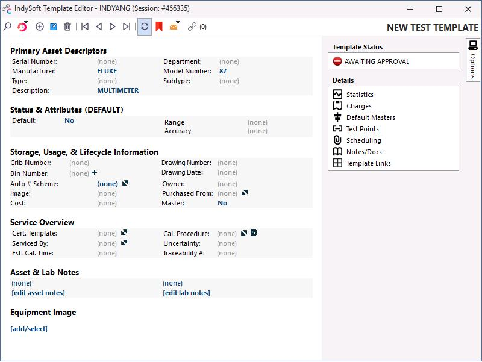The width and height of the screenshot is (482, 362).
Task: Click the search magnifier icon
Action: click(7, 27)
